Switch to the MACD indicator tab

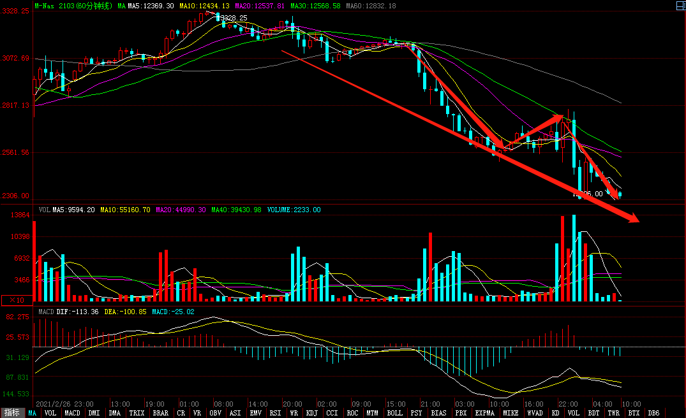(73, 414)
